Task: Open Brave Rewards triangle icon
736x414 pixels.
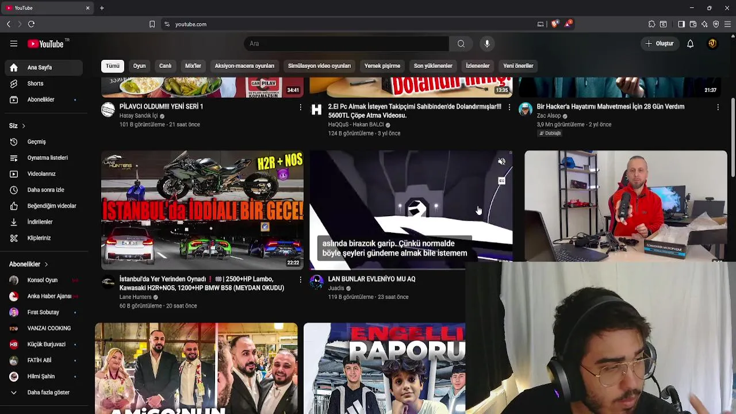Action: [x=568, y=24]
